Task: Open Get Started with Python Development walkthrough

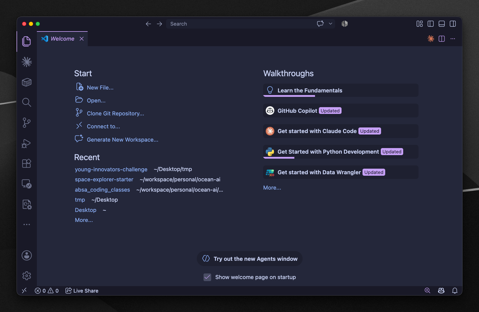Action: (x=341, y=152)
